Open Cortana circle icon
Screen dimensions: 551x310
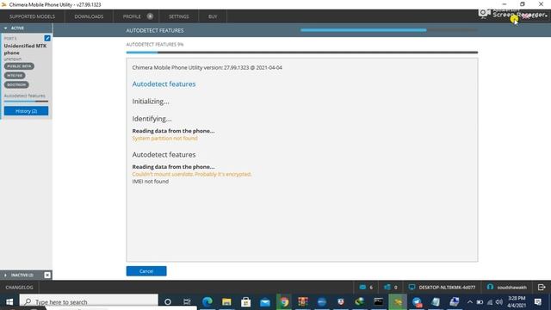point(168,302)
